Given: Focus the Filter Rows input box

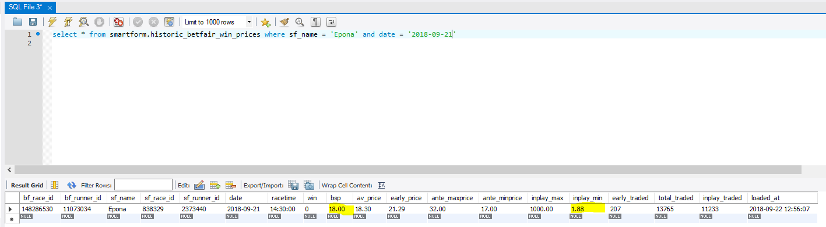Looking at the screenshot, I should coord(143,185).
